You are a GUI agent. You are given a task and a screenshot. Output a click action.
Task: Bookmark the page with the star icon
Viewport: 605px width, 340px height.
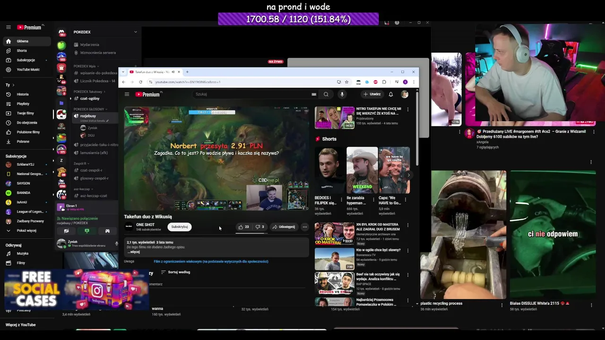346,82
